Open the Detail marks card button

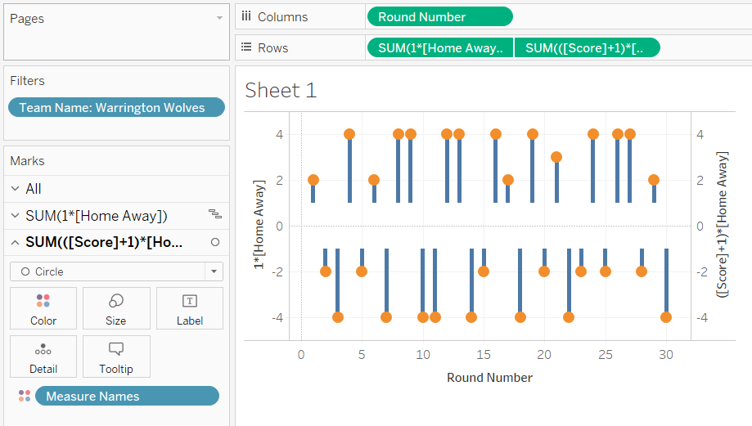tap(43, 356)
